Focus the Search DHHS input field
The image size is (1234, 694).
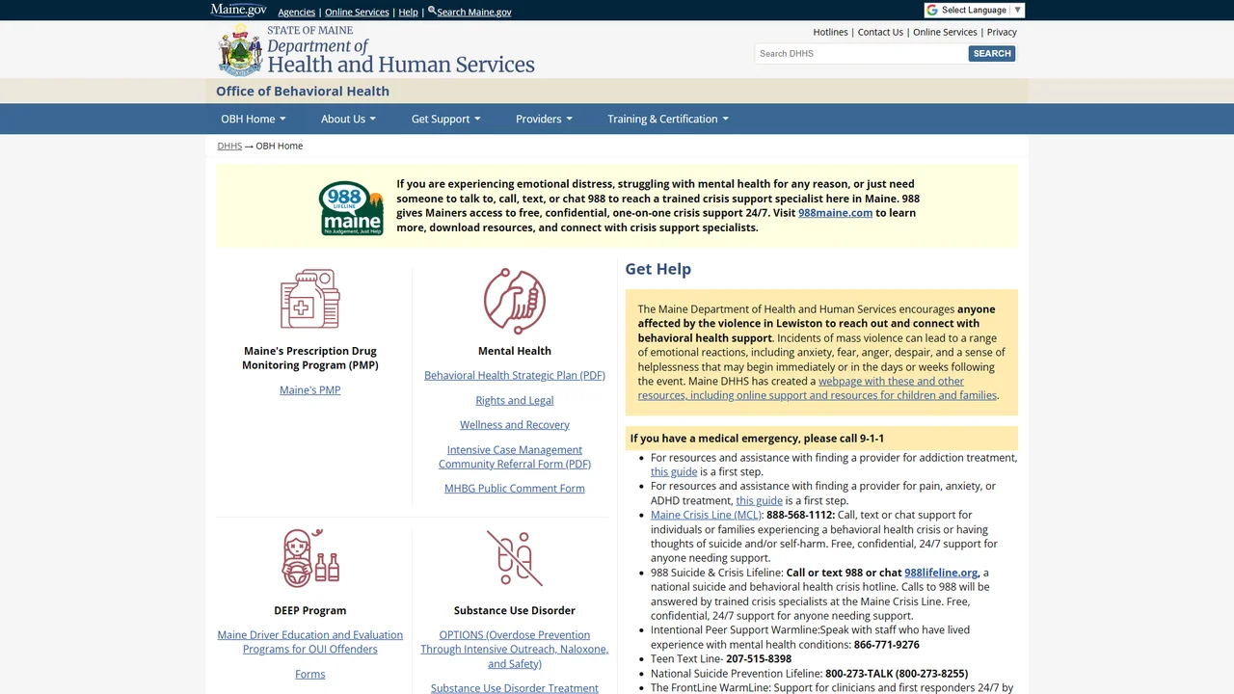[861, 54]
